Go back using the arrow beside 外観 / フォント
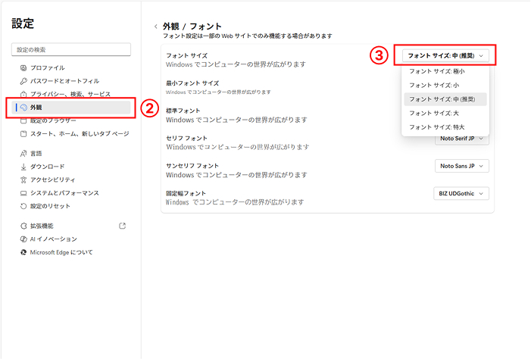The image size is (531, 359). [x=156, y=27]
